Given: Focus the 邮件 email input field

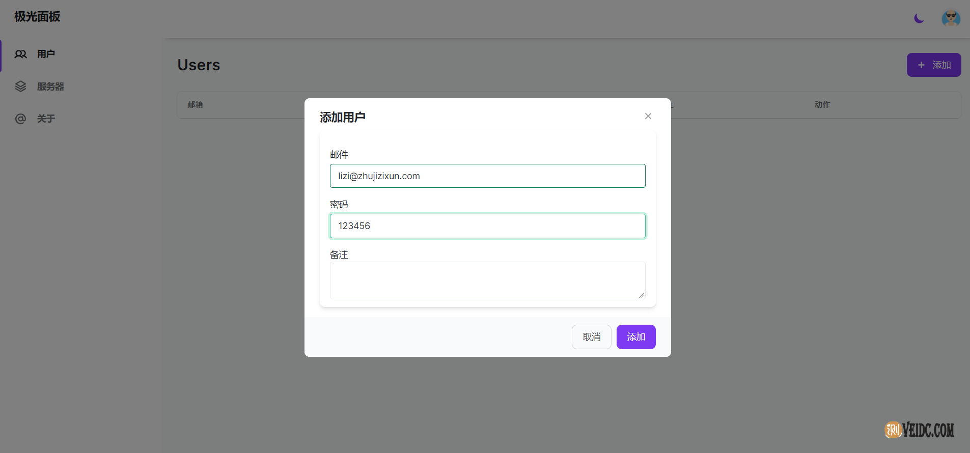Looking at the screenshot, I should 487,176.
